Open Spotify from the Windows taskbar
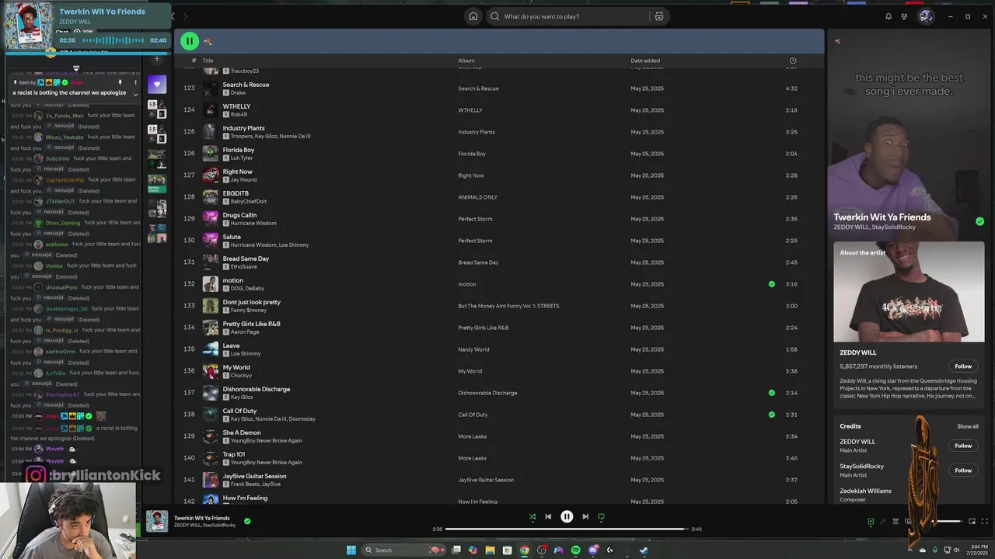Viewport: 995px width, 559px height. point(575,550)
